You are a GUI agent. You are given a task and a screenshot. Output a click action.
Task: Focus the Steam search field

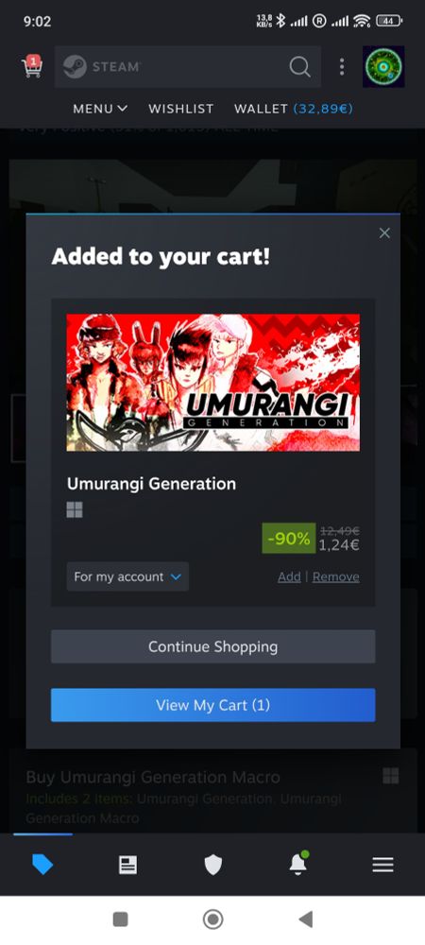pyautogui.click(x=188, y=66)
